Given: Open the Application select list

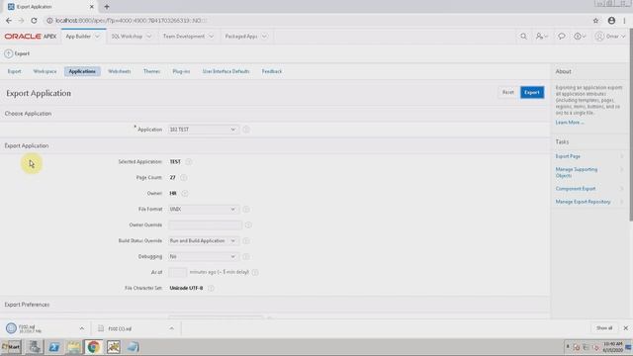Looking at the screenshot, I should [203, 130].
